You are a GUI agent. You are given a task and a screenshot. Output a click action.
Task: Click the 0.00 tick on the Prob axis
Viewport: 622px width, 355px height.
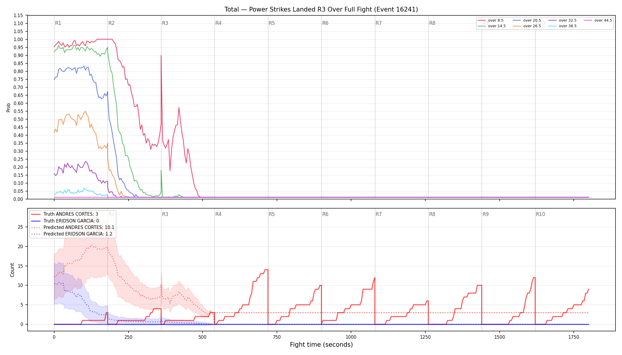18,199
